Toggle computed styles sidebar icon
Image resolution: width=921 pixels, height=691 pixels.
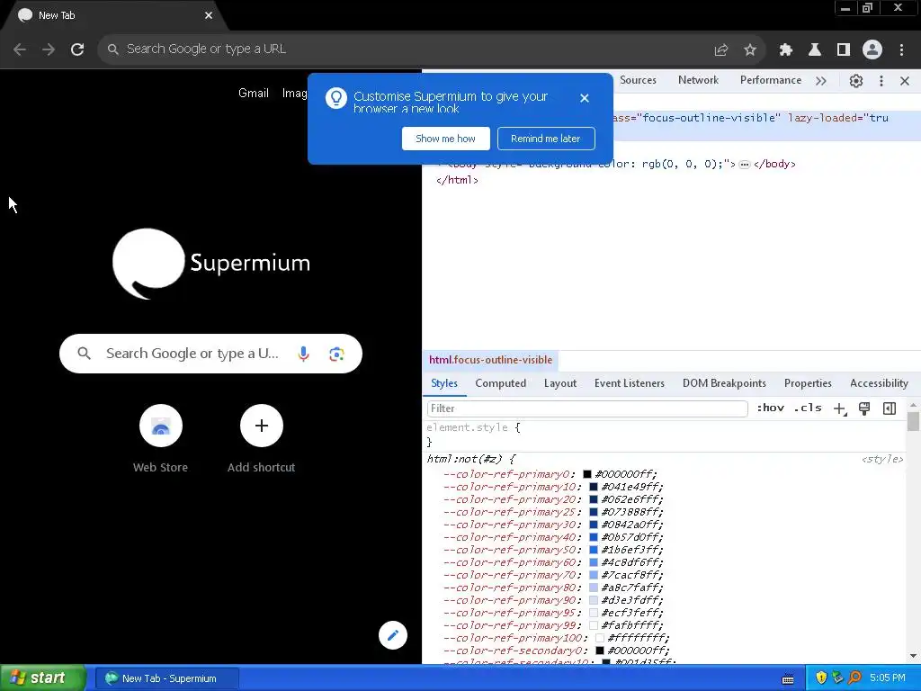click(890, 409)
